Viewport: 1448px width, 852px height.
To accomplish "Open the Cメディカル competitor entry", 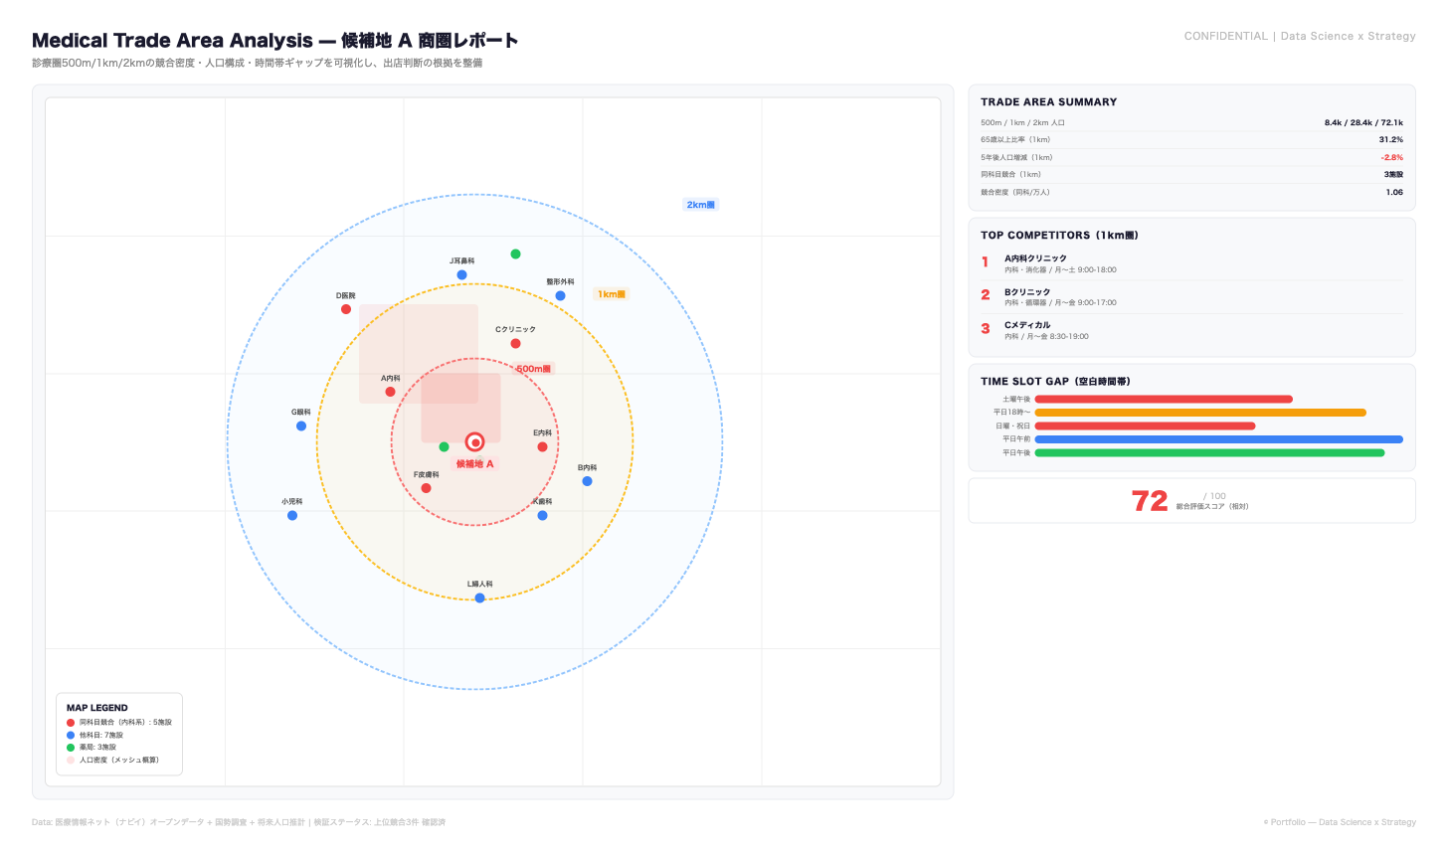I will (x=1027, y=325).
